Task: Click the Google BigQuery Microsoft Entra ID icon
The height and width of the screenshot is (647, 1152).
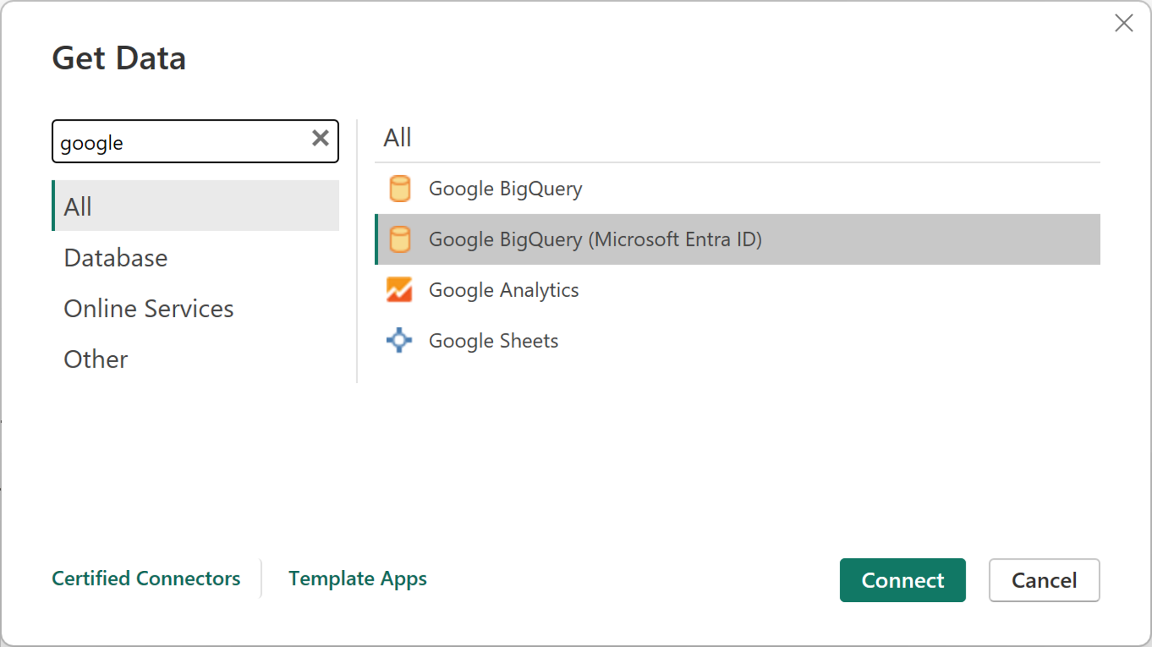Action: [400, 239]
